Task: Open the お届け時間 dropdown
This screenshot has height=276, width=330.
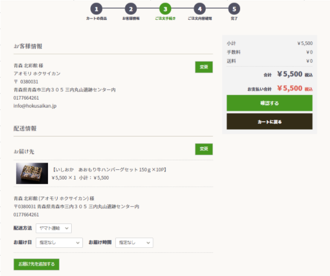Action: point(134,243)
